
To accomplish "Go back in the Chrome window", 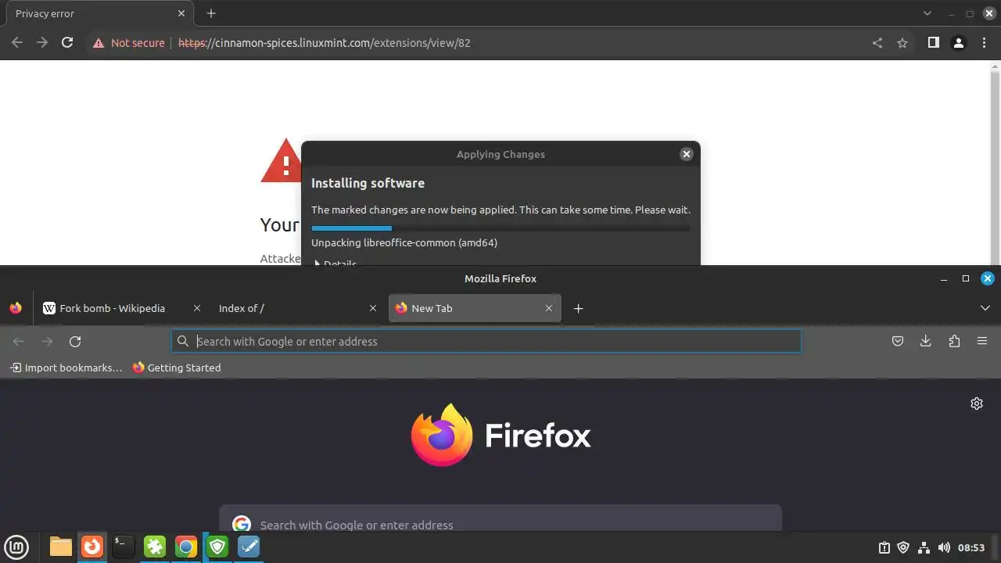I will click(17, 43).
